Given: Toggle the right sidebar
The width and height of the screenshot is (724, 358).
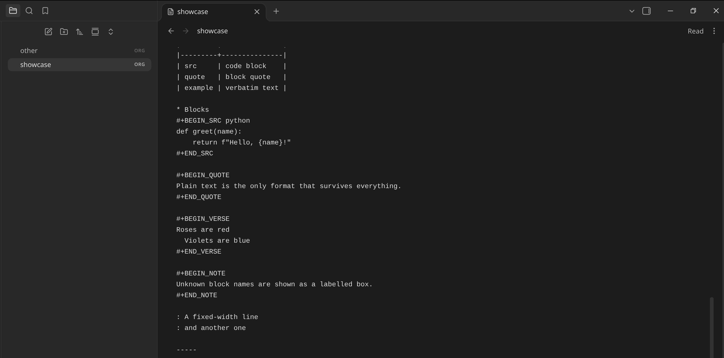Looking at the screenshot, I should tap(647, 11).
